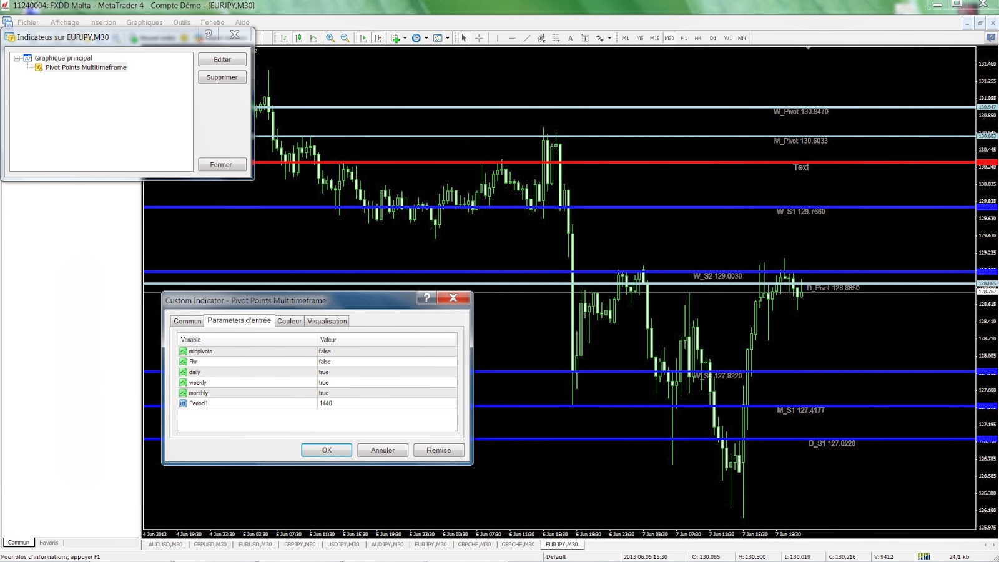Select the bar chart icon
This screenshot has width=999, height=562.
(x=284, y=38)
